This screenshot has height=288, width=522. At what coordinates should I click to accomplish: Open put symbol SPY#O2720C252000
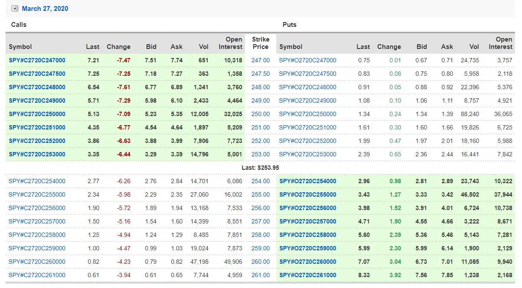308,141
